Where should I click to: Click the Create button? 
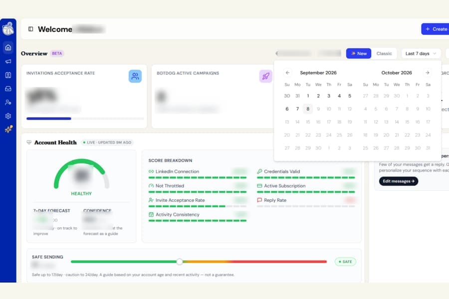[435, 29]
